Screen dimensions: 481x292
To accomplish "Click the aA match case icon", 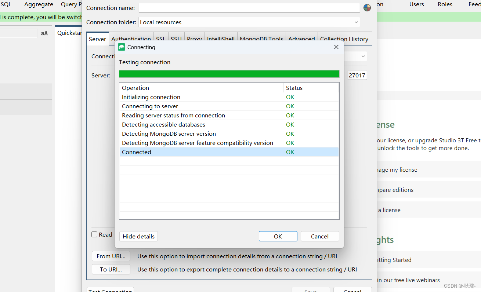I will [44, 33].
